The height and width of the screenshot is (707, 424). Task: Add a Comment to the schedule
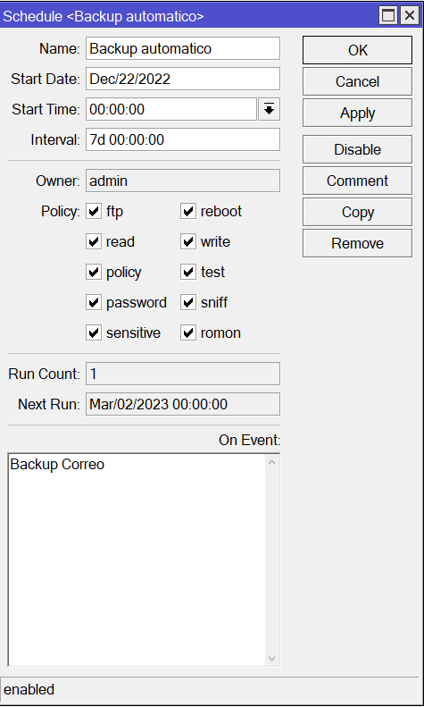[357, 181]
